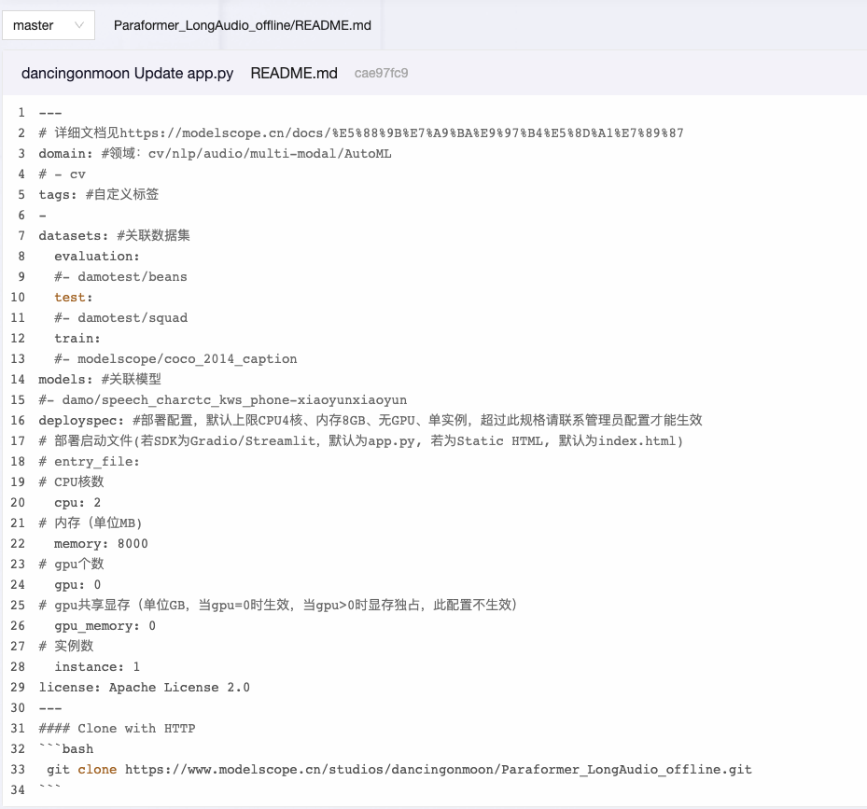The height and width of the screenshot is (809, 867).
Task: Click the 'gpu: 0' setting
Action: coord(77,585)
